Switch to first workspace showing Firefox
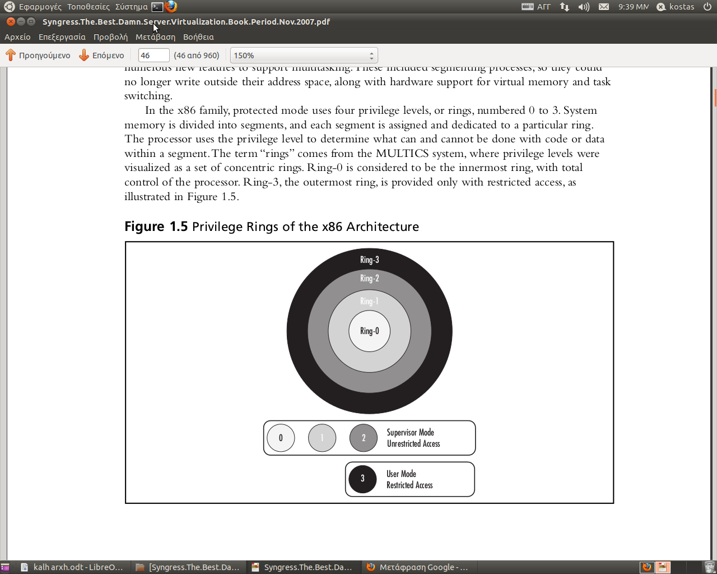717x574 pixels. point(647,567)
